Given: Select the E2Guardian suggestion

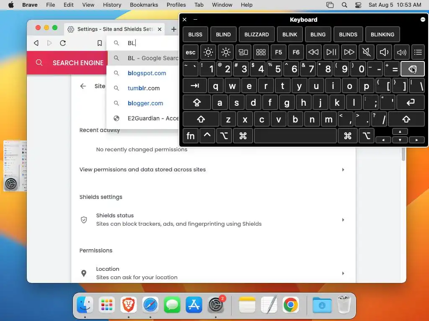Looking at the screenshot, I should coord(143,118).
